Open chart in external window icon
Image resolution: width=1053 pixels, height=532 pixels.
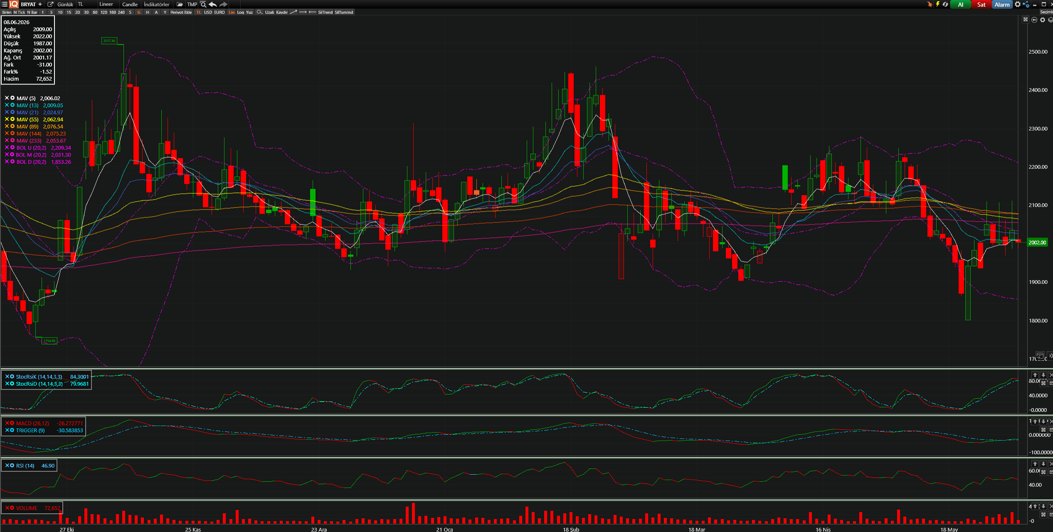pos(50,4)
